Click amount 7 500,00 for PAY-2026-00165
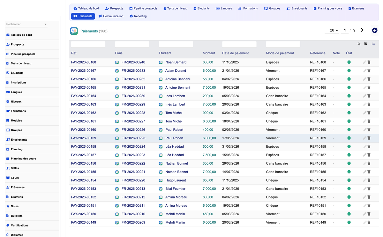The image size is (383, 237). coord(209,87)
